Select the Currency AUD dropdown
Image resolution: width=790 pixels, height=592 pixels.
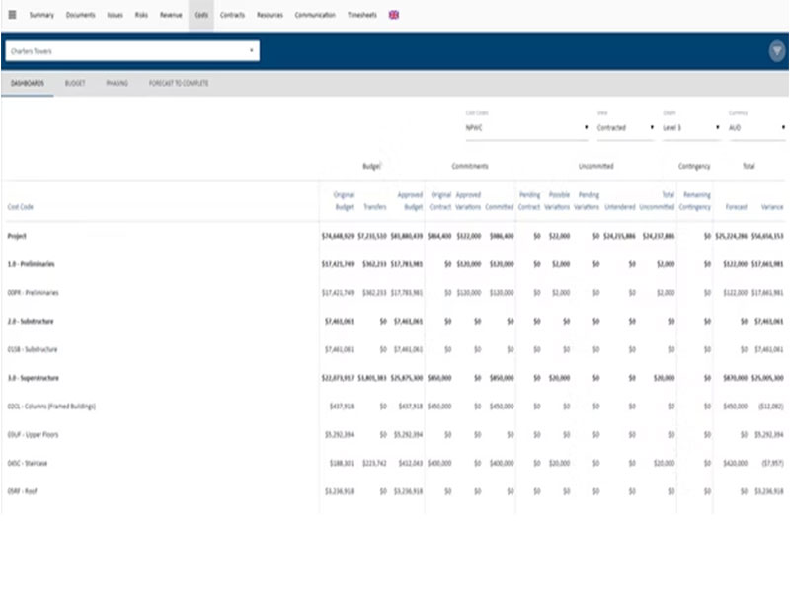755,128
